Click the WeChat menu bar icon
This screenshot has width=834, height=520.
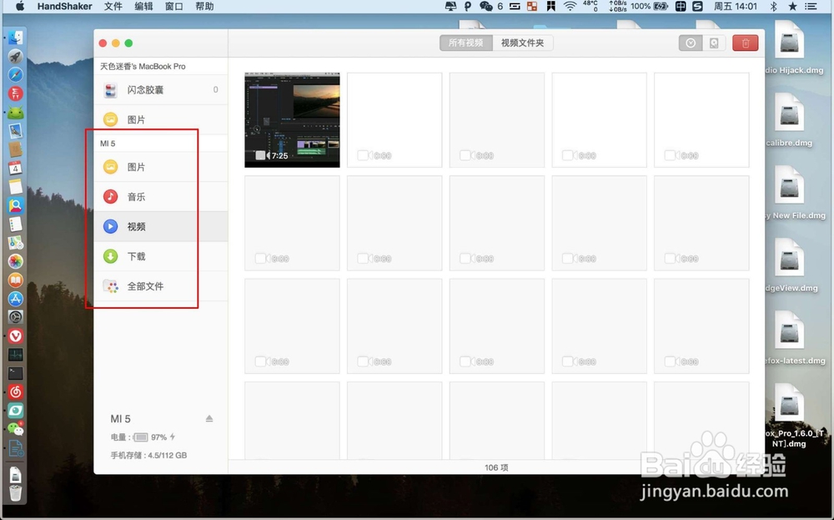(486, 7)
